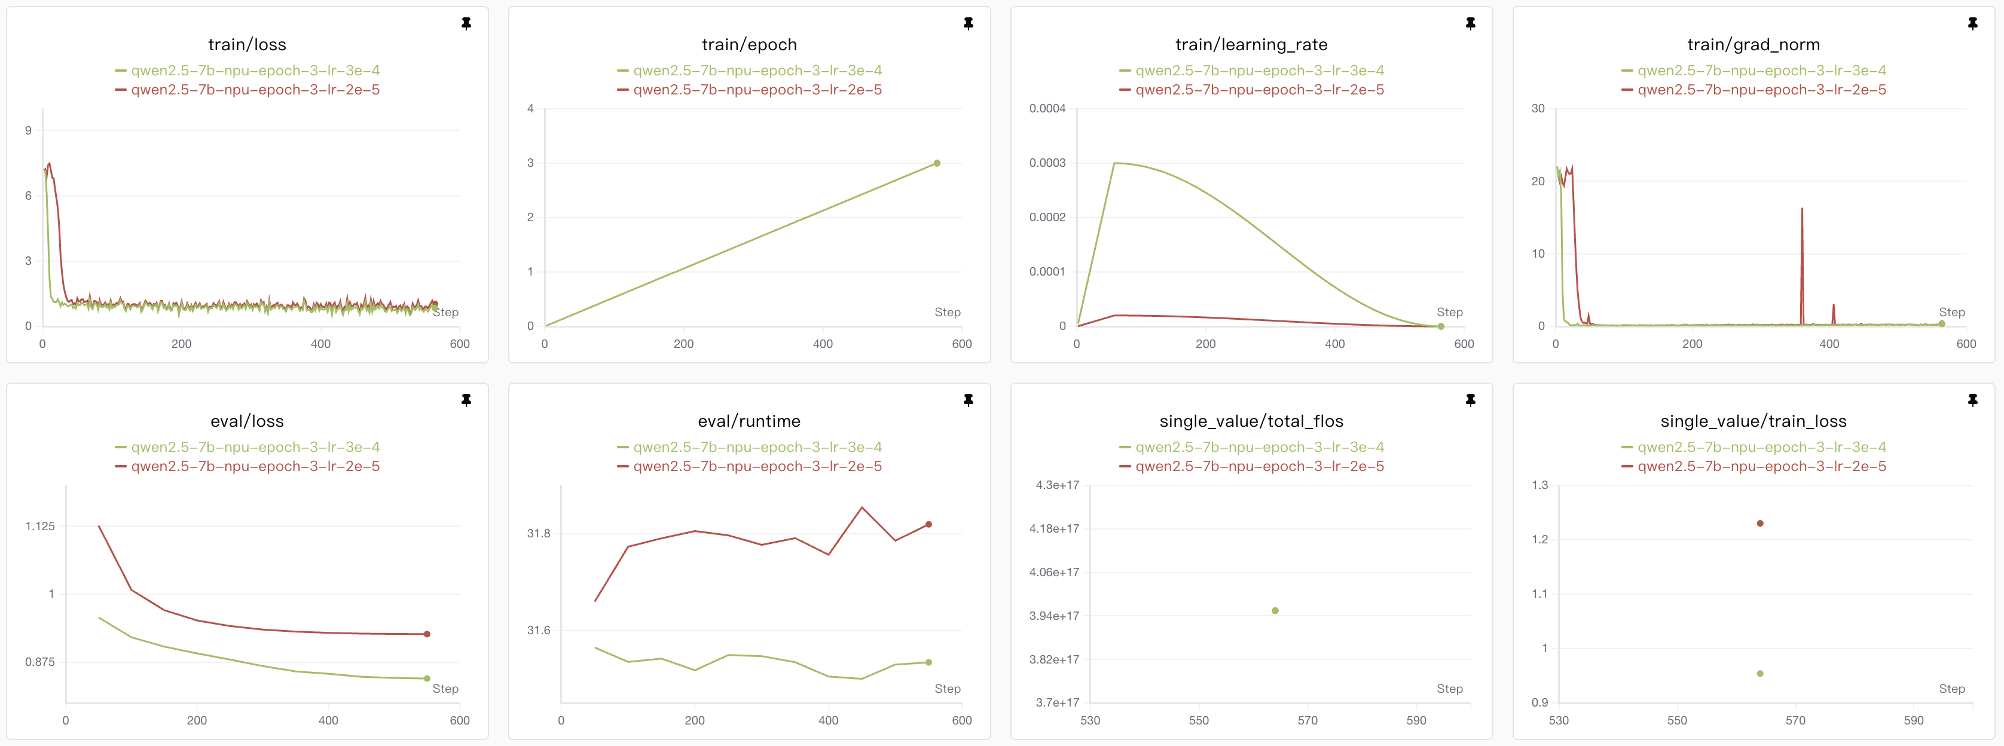
Task: Click the red data point in single_value/train_loss
Action: (x=1759, y=524)
